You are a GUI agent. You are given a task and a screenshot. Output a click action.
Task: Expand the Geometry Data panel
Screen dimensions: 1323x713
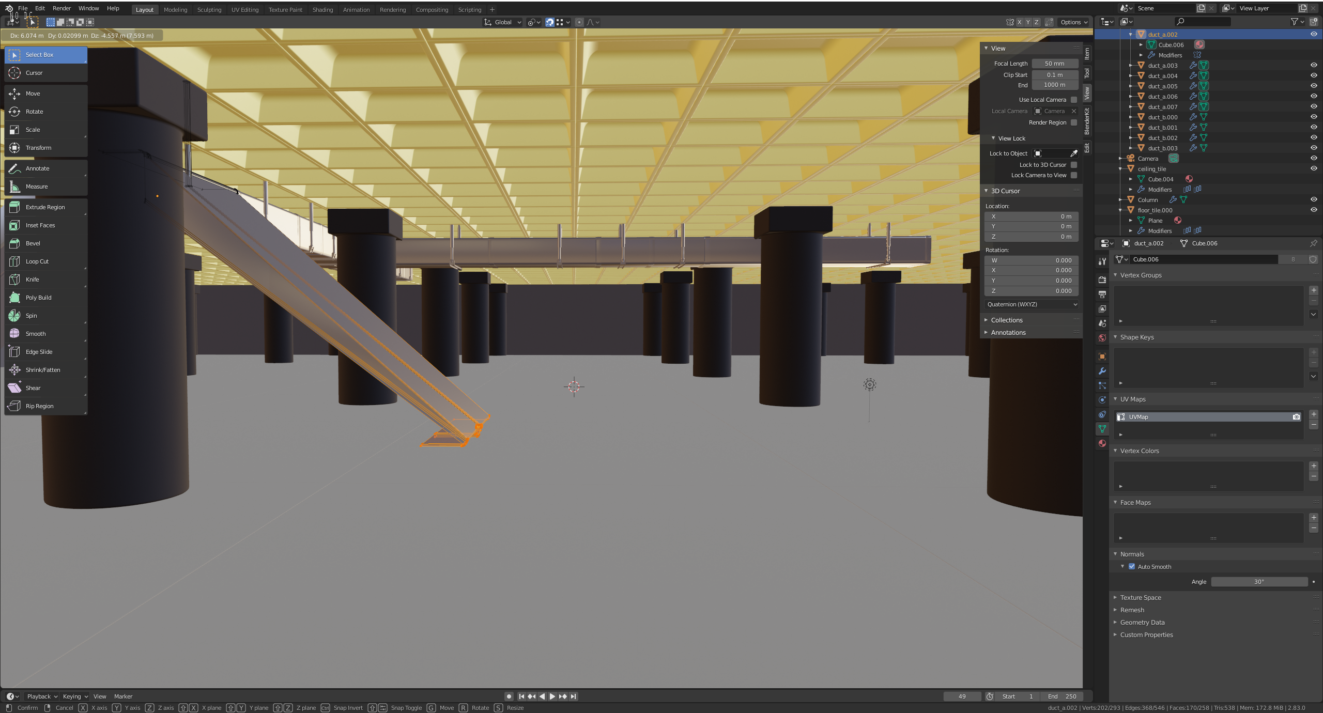[1142, 623]
